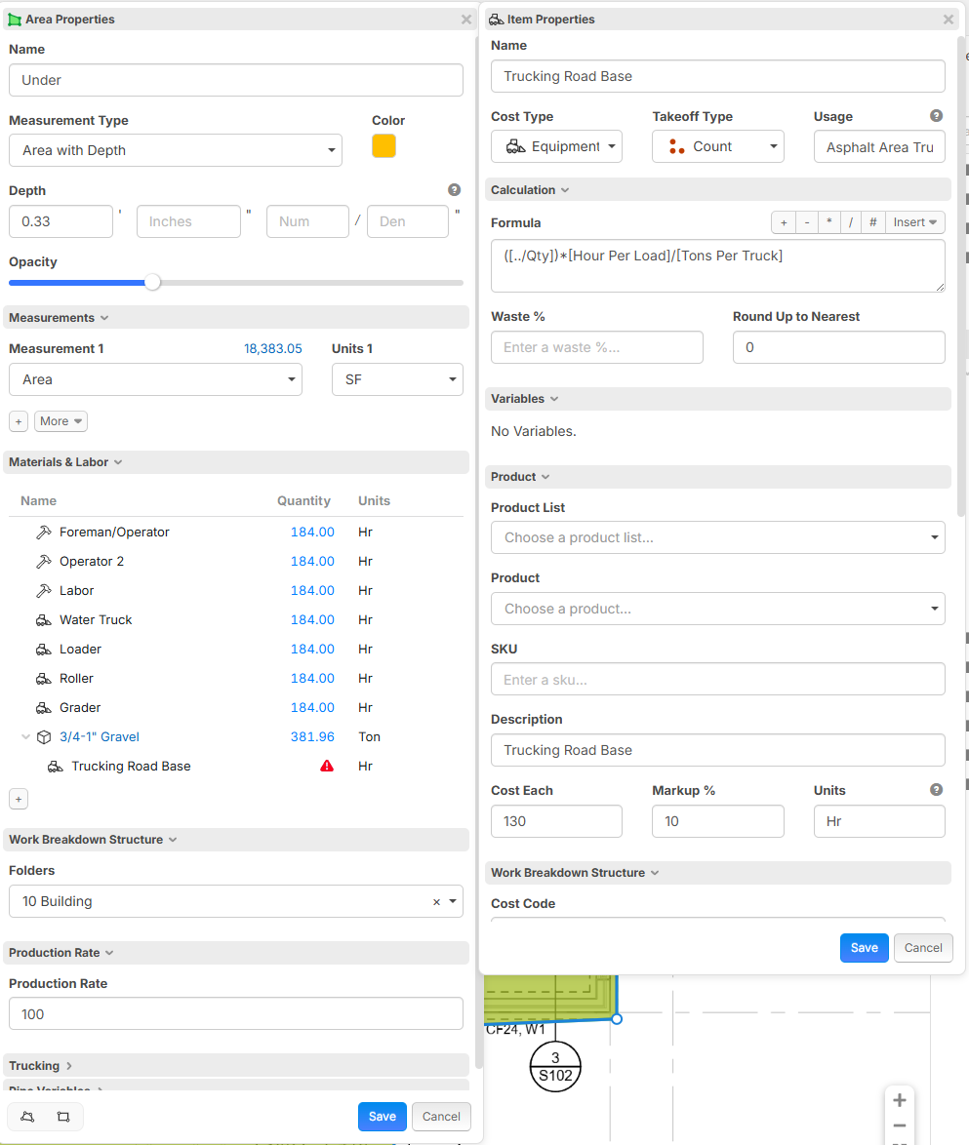Click the polygon shape icon at bottom left
This screenshot has width=969, height=1145.
tap(27, 1117)
